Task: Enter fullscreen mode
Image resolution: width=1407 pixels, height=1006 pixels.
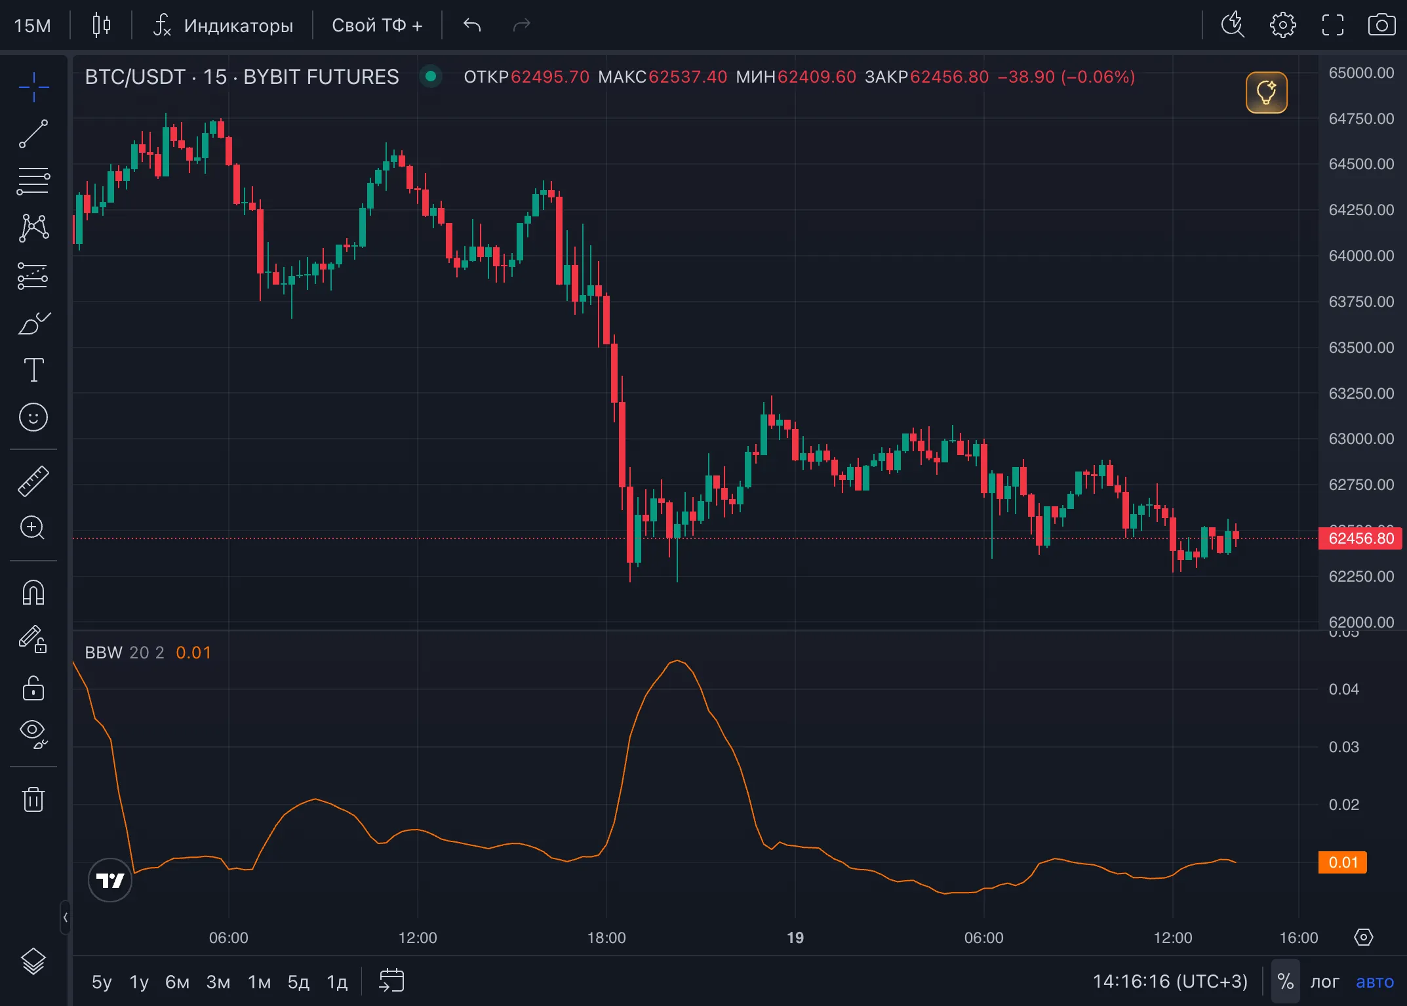Action: [x=1332, y=25]
